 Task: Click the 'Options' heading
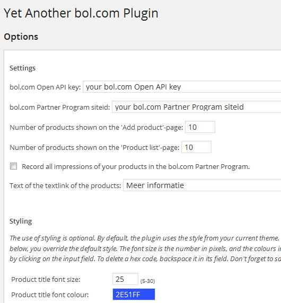(21, 37)
